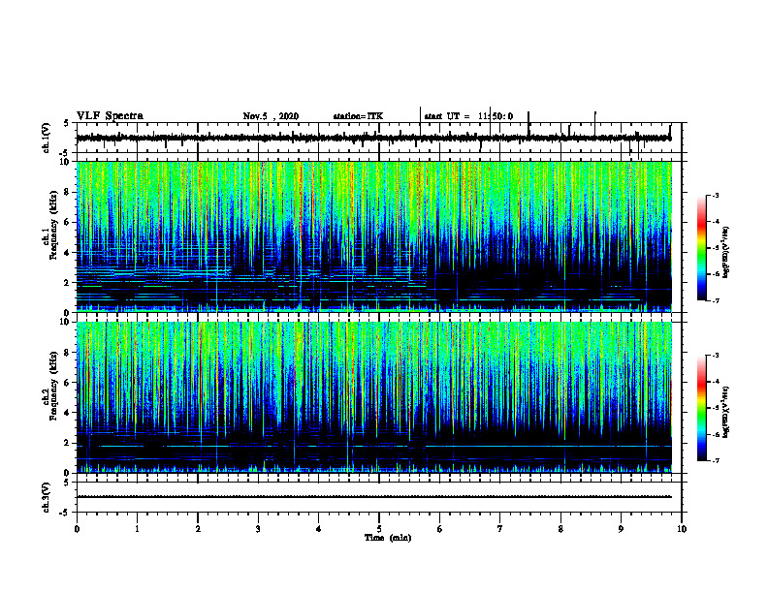The width and height of the screenshot is (768, 593).
Task: Click time axis tick label "7"
Action: click(x=500, y=529)
